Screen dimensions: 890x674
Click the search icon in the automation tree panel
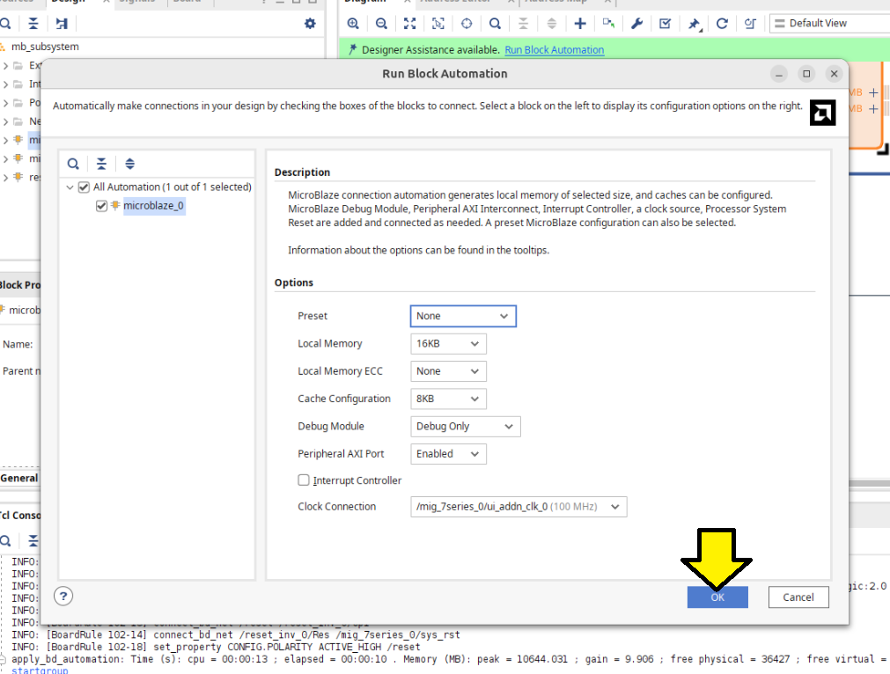pos(74,164)
